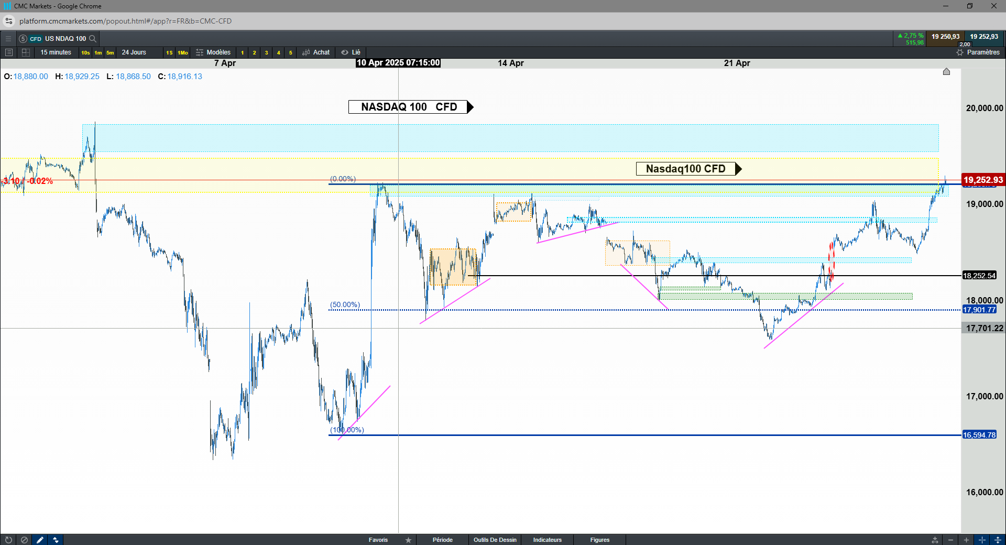The height and width of the screenshot is (545, 1006).
Task: Load chart template 1
Action: pyautogui.click(x=242, y=52)
